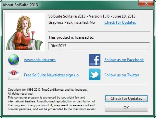156x118 pixels.
Task: Click the envelope newsletter icon
Action: coord(14,75)
